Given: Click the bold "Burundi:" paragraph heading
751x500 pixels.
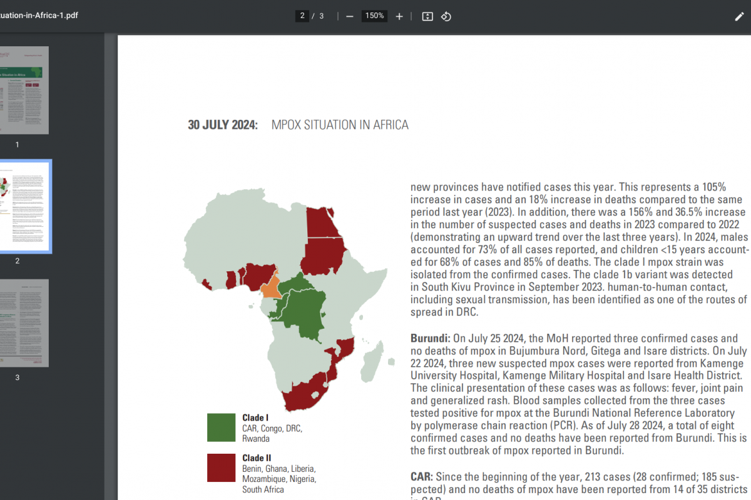Looking at the screenshot, I should pos(430,338).
